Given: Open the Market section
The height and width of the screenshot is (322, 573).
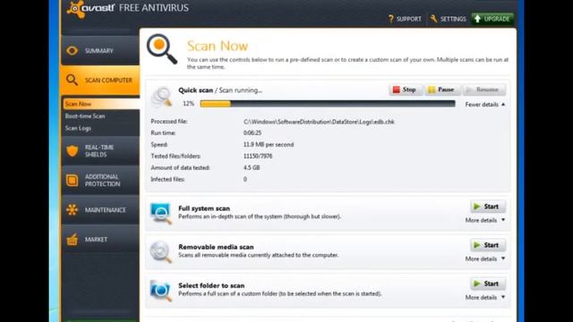Looking at the screenshot, I should pos(100,239).
